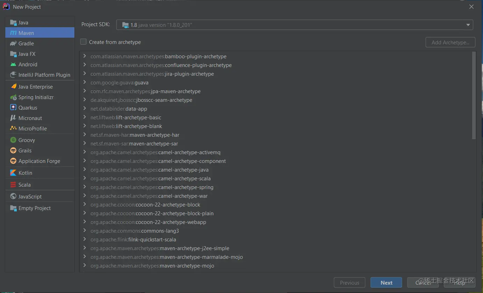Select Kotlin project type label

click(25, 173)
